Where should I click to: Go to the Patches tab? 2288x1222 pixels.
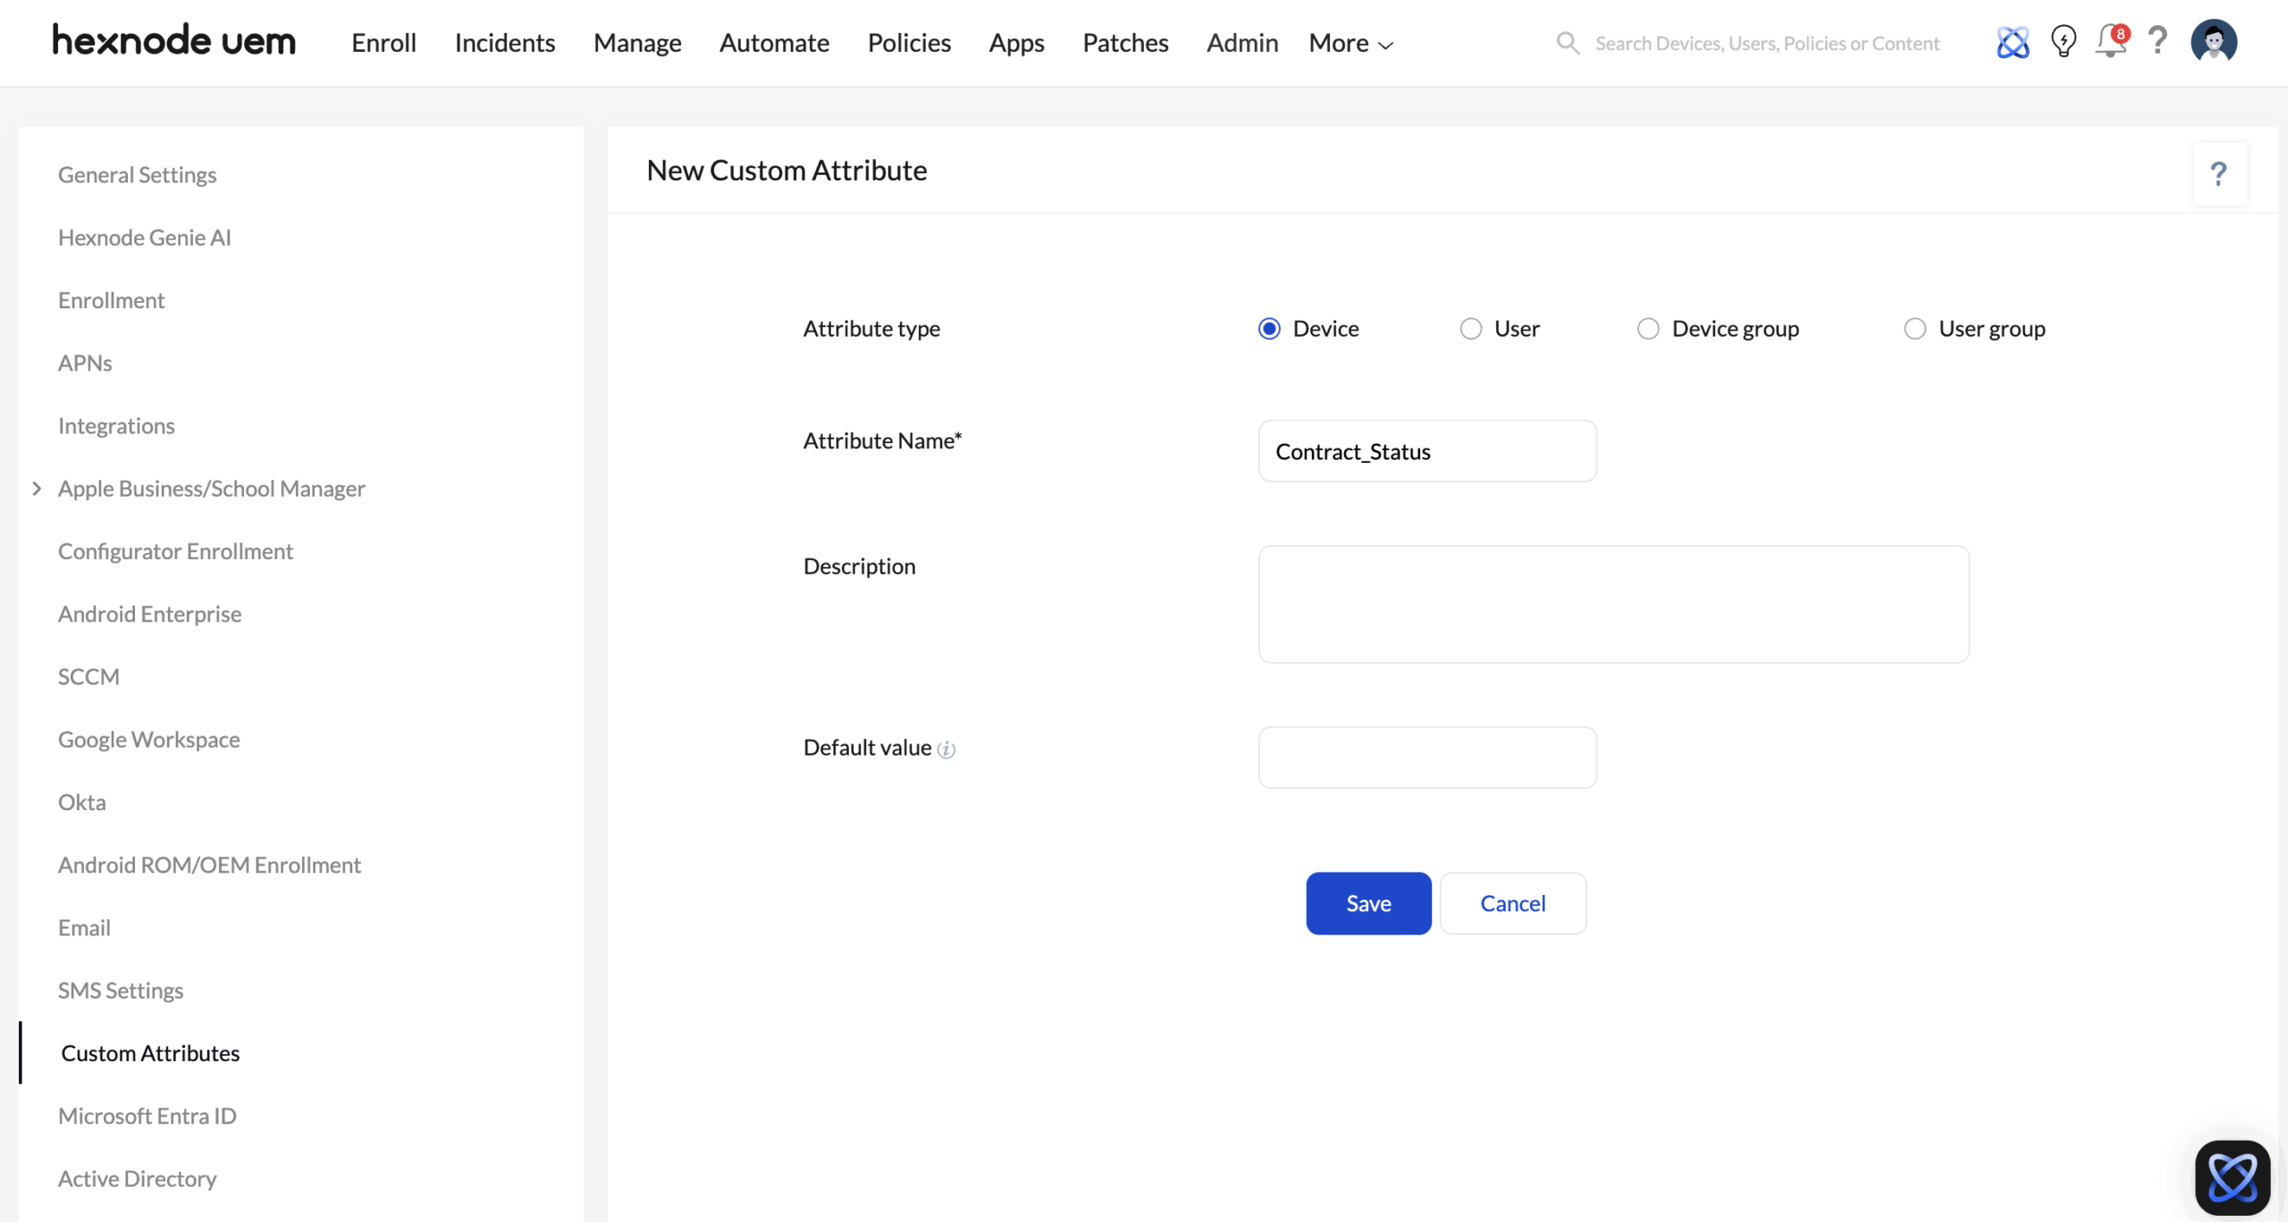(x=1124, y=43)
